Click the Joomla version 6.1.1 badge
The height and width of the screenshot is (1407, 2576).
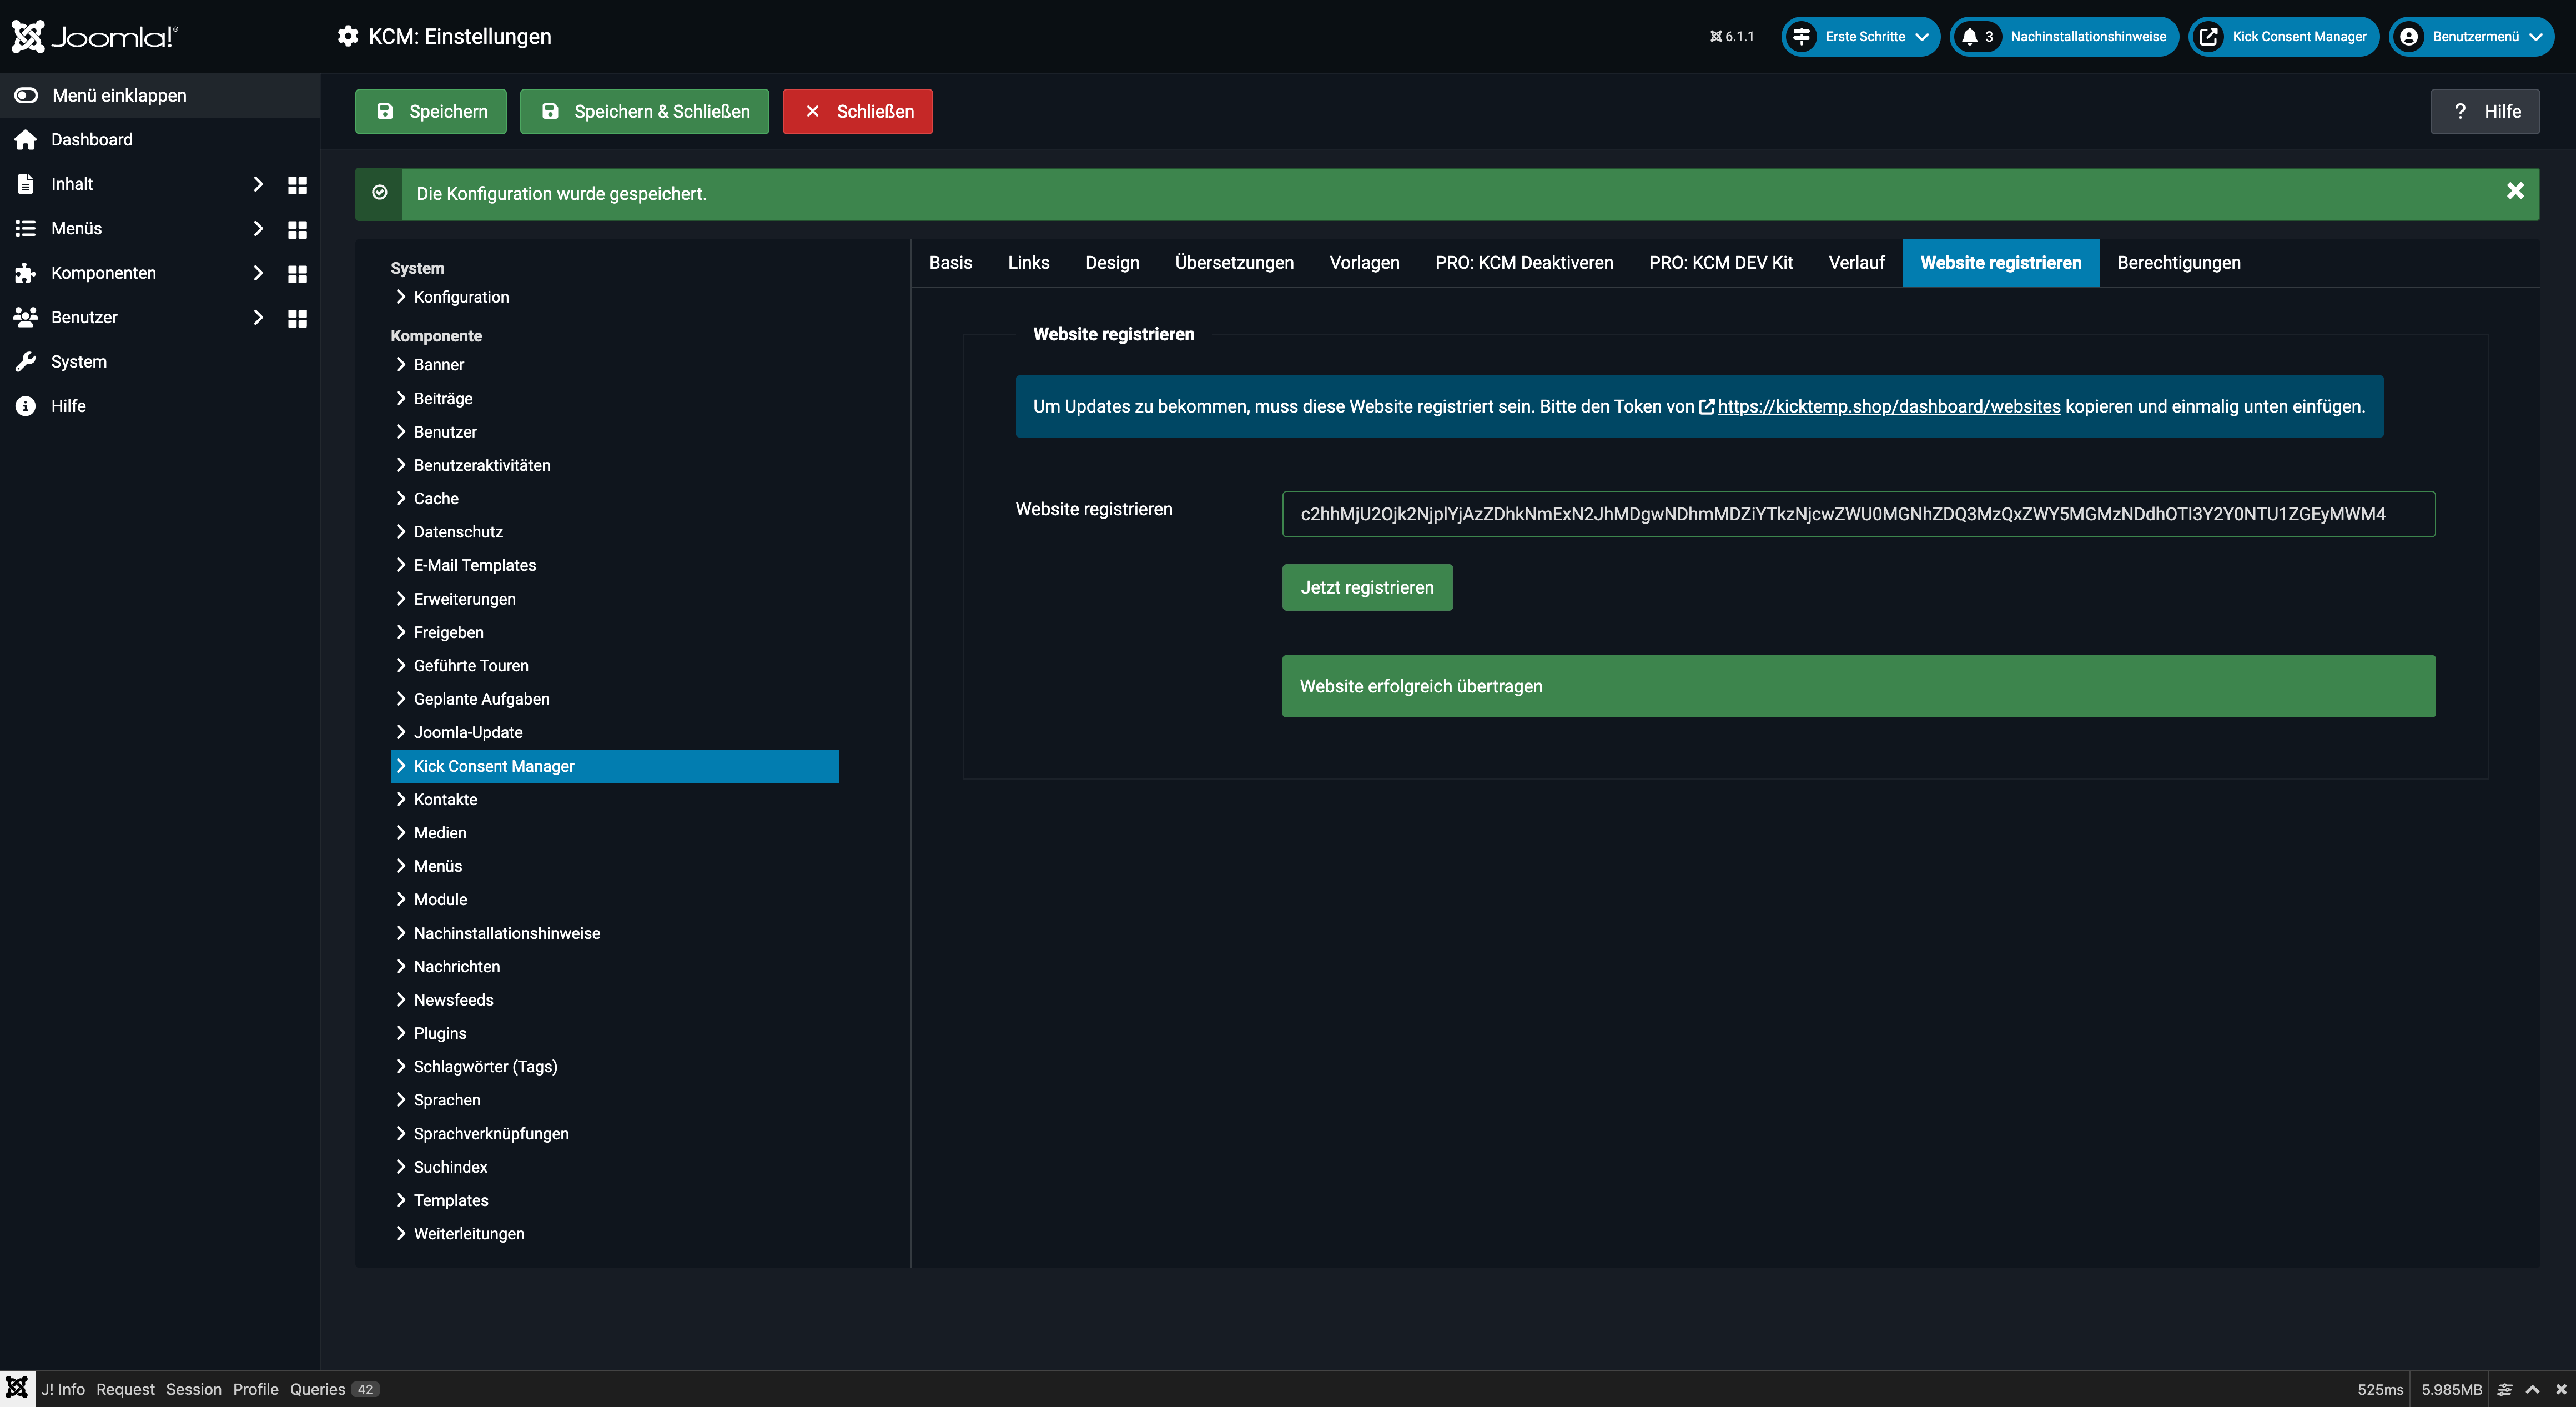[x=1732, y=37]
